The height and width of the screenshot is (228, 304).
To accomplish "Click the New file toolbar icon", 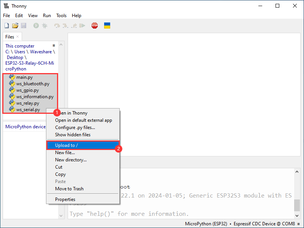I will click(6, 26).
